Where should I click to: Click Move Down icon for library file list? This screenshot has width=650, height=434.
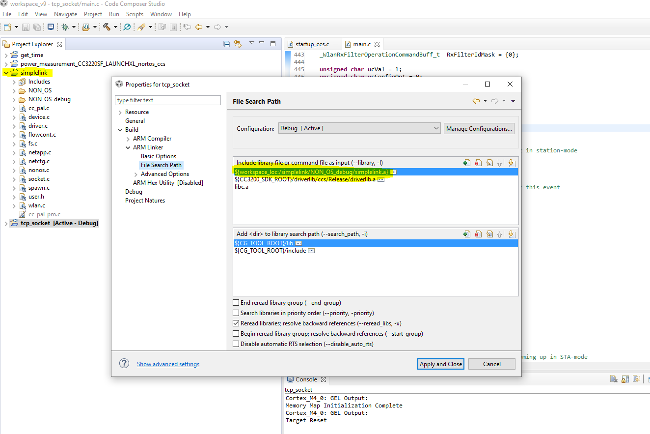click(x=511, y=163)
